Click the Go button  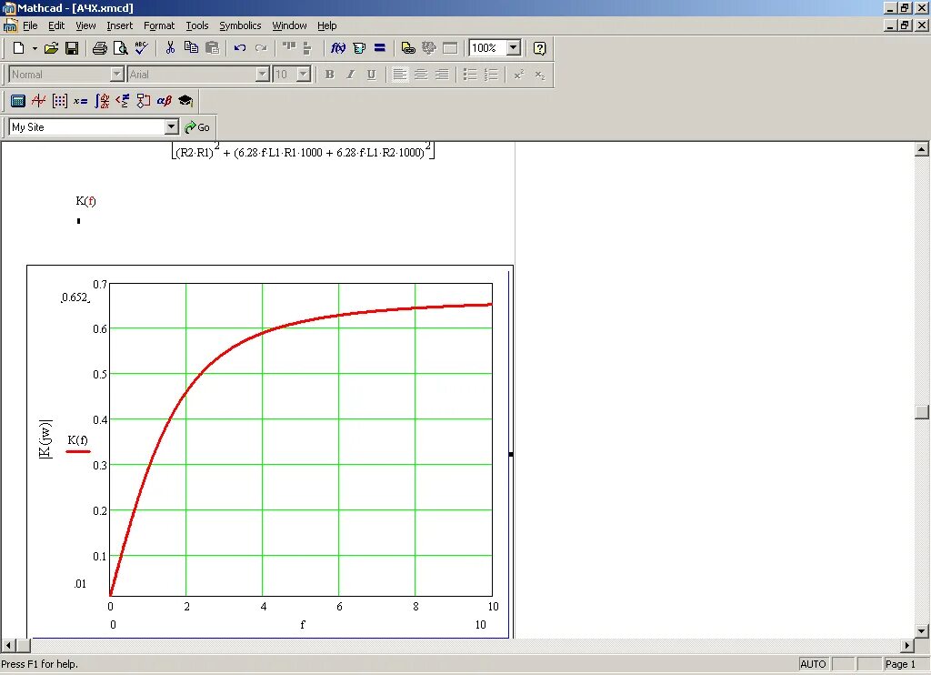tap(197, 127)
